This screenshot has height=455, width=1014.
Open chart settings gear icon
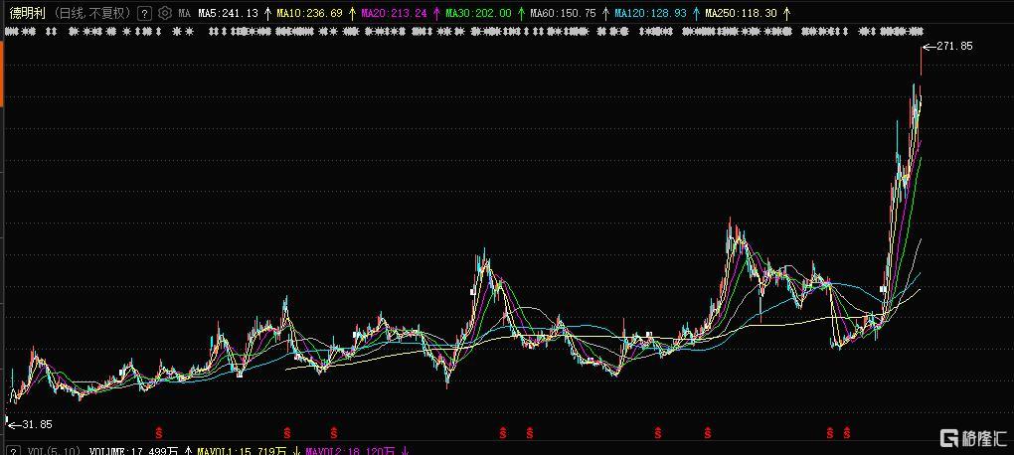coord(166,13)
